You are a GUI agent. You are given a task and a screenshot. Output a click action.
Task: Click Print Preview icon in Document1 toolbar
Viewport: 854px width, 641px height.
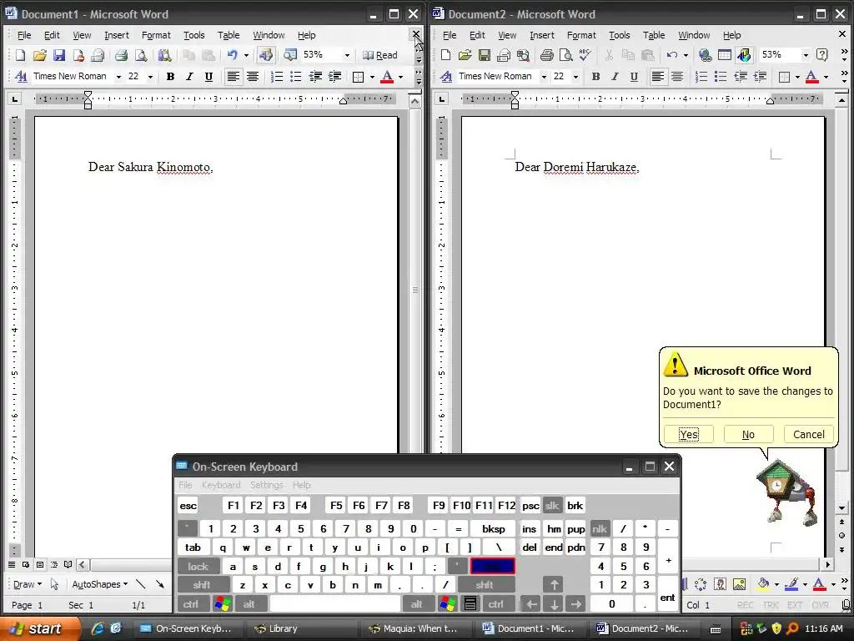(x=141, y=55)
